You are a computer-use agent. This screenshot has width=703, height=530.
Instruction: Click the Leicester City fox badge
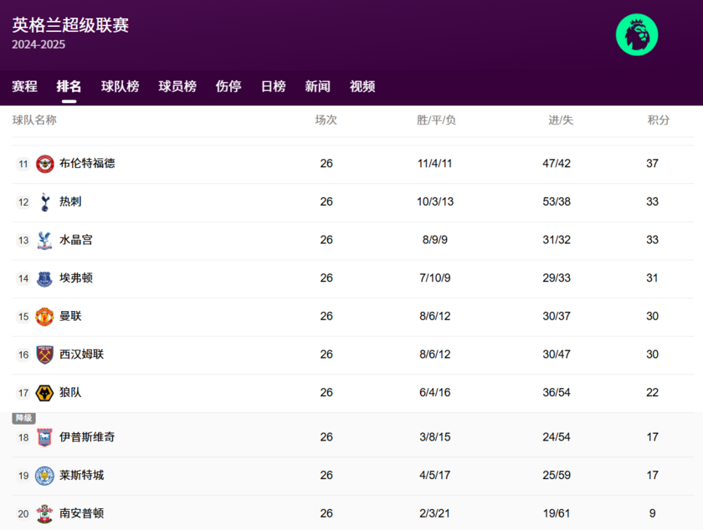(x=44, y=476)
